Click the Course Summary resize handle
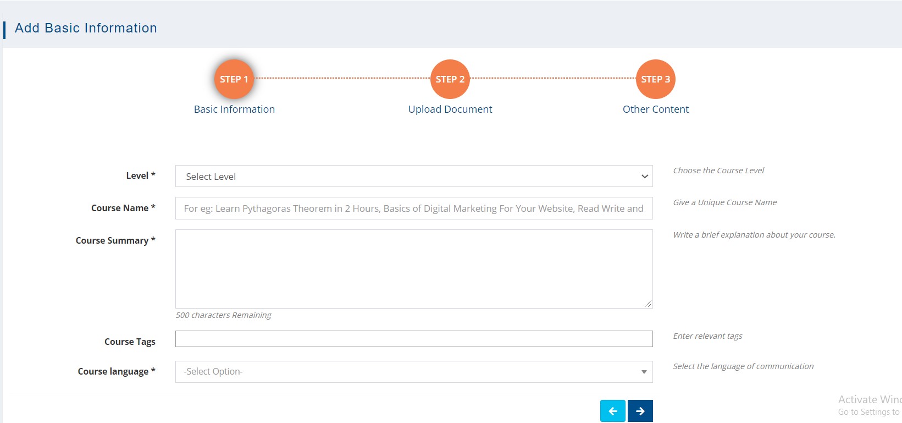 (x=648, y=304)
